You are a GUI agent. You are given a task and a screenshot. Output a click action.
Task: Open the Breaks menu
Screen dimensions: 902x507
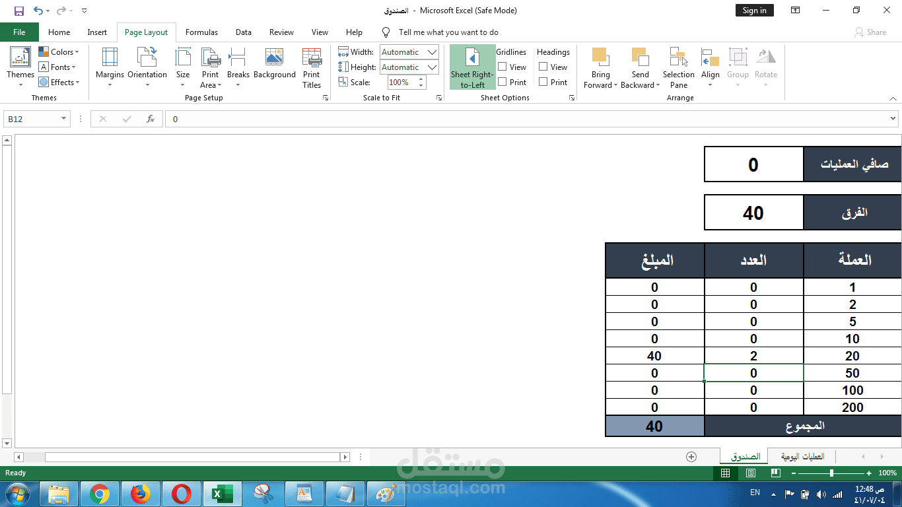[238, 68]
